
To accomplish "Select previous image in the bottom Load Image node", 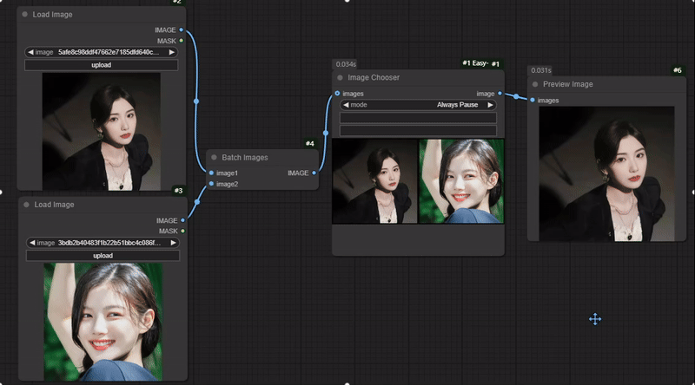I will [32, 243].
